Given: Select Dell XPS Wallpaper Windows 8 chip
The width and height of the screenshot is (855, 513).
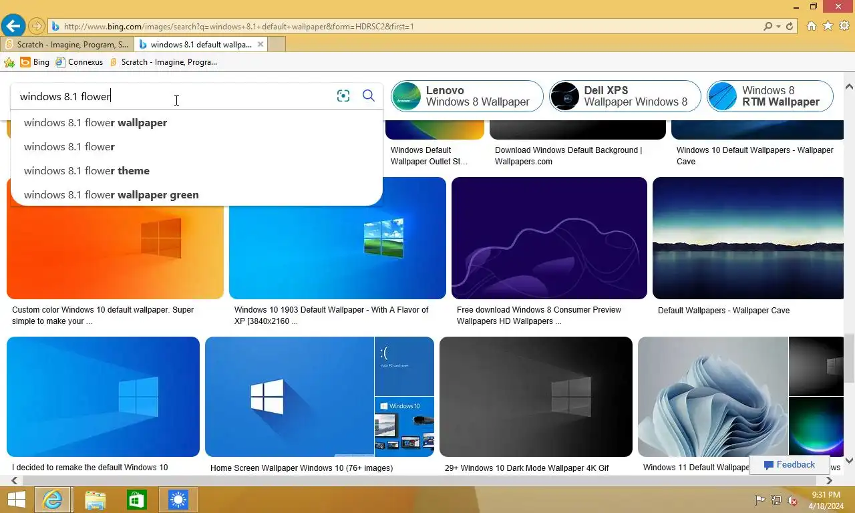Looking at the screenshot, I should pos(625,96).
